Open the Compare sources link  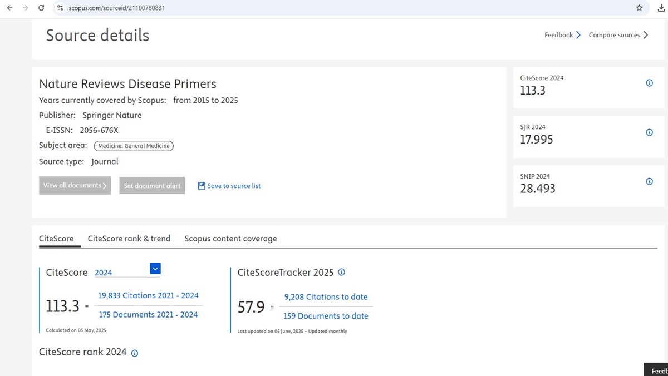[615, 35]
